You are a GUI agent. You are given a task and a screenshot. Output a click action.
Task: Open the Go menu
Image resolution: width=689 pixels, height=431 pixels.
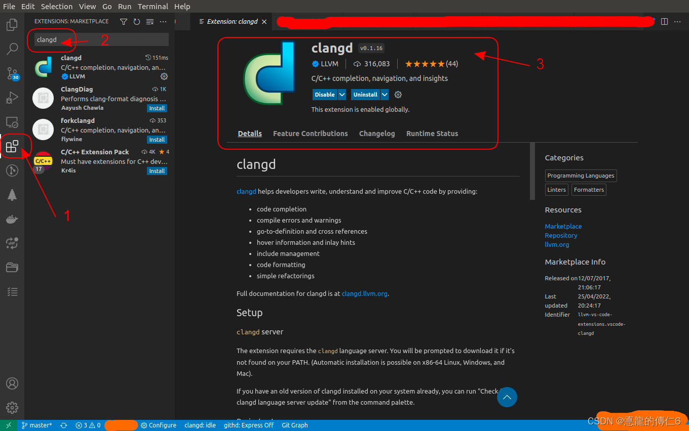(107, 7)
